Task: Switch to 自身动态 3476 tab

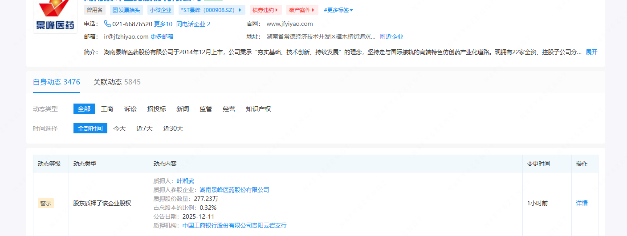Action: (x=57, y=82)
